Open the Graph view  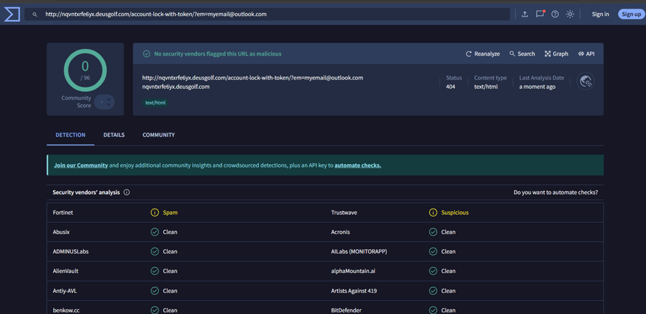coord(556,54)
